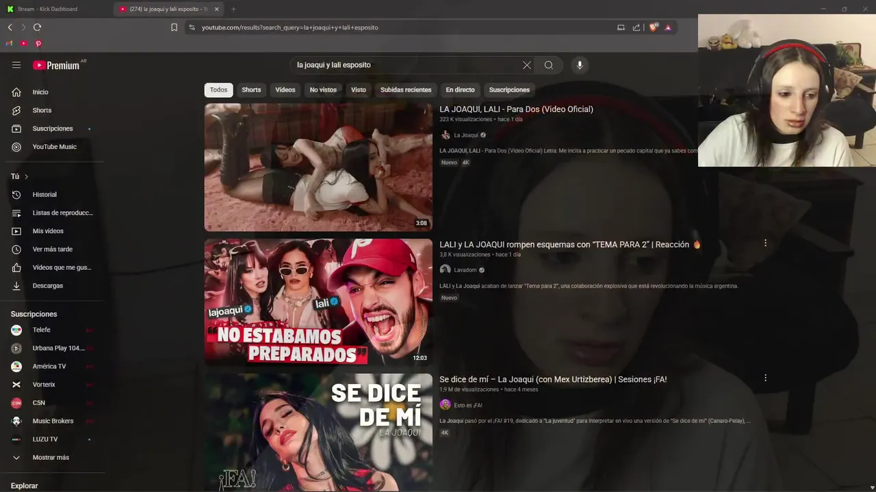Image resolution: width=876 pixels, height=492 pixels.
Task: Open Ver más tarde in sidebar
Action: [x=52, y=249]
